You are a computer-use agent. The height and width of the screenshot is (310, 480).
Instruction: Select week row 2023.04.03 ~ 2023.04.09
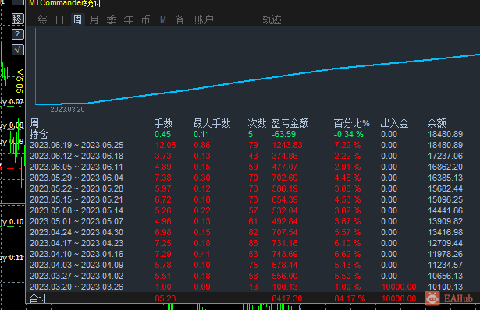[247, 265]
